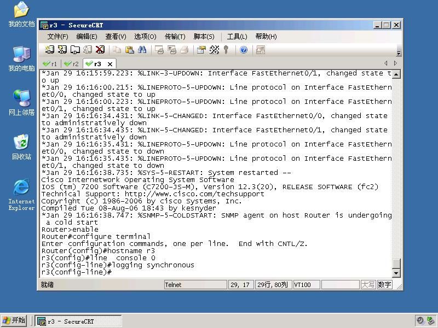
Task: Select the Recycle Bin desktop icon
Action: 21,147
